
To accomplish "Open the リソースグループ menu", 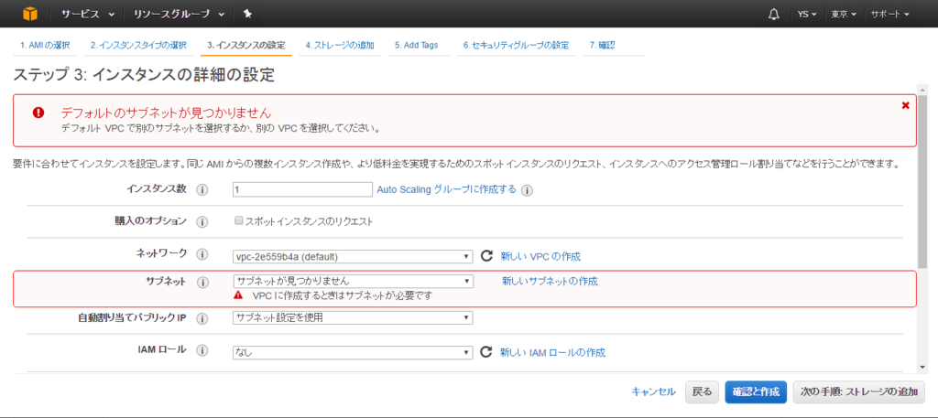I will click(x=179, y=15).
